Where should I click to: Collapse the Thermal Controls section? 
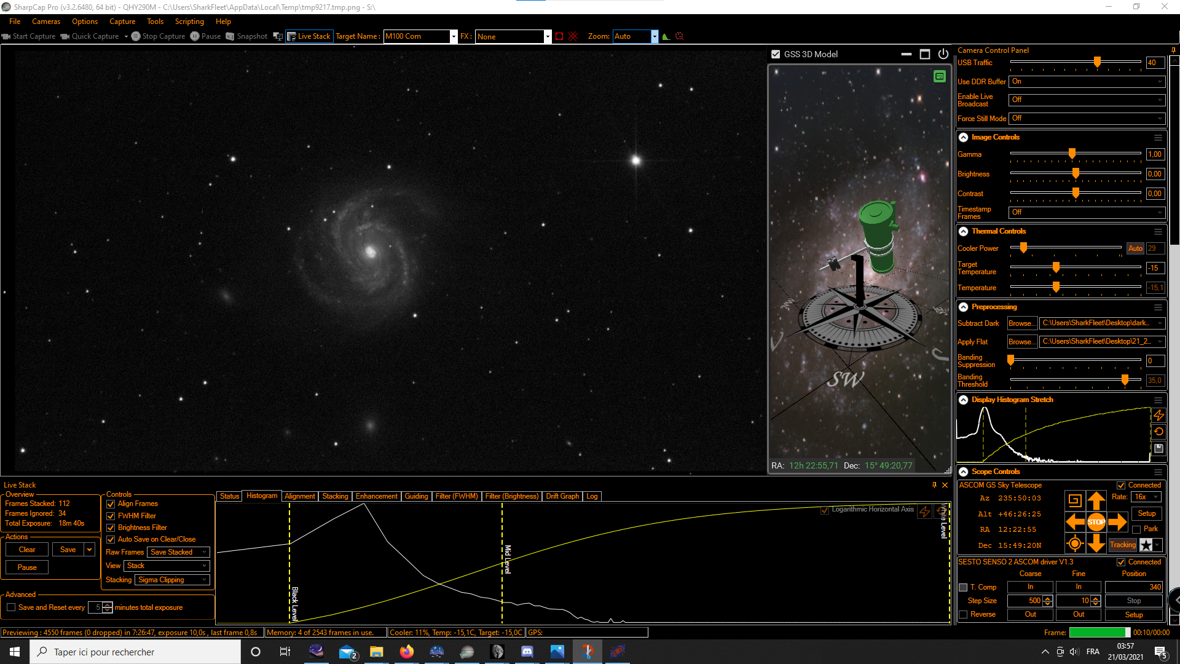[963, 231]
